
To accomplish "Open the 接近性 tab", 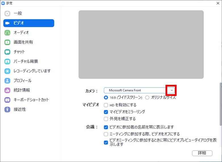I will pyautogui.click(x=29, y=109).
